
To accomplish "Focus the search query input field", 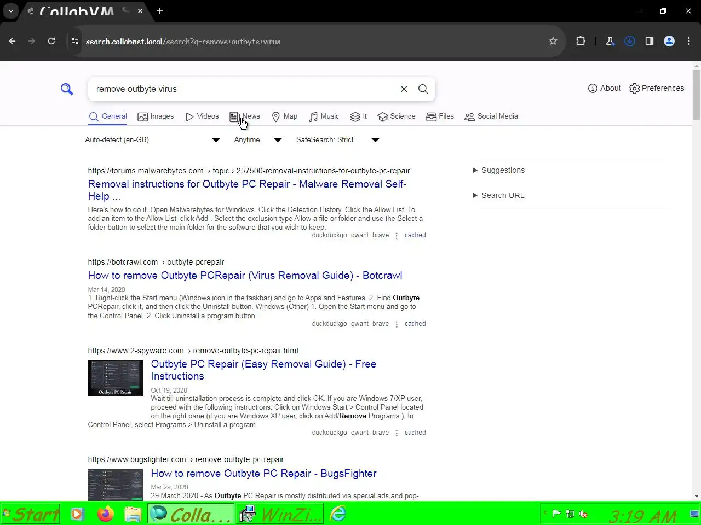I will pyautogui.click(x=244, y=89).
